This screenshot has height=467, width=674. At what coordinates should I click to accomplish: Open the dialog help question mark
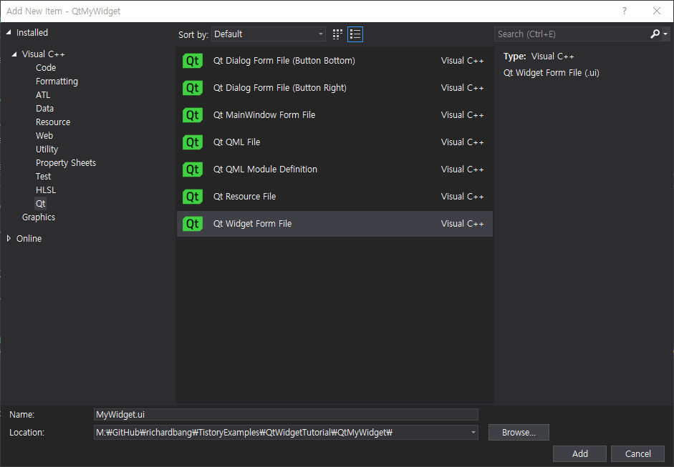coord(625,11)
